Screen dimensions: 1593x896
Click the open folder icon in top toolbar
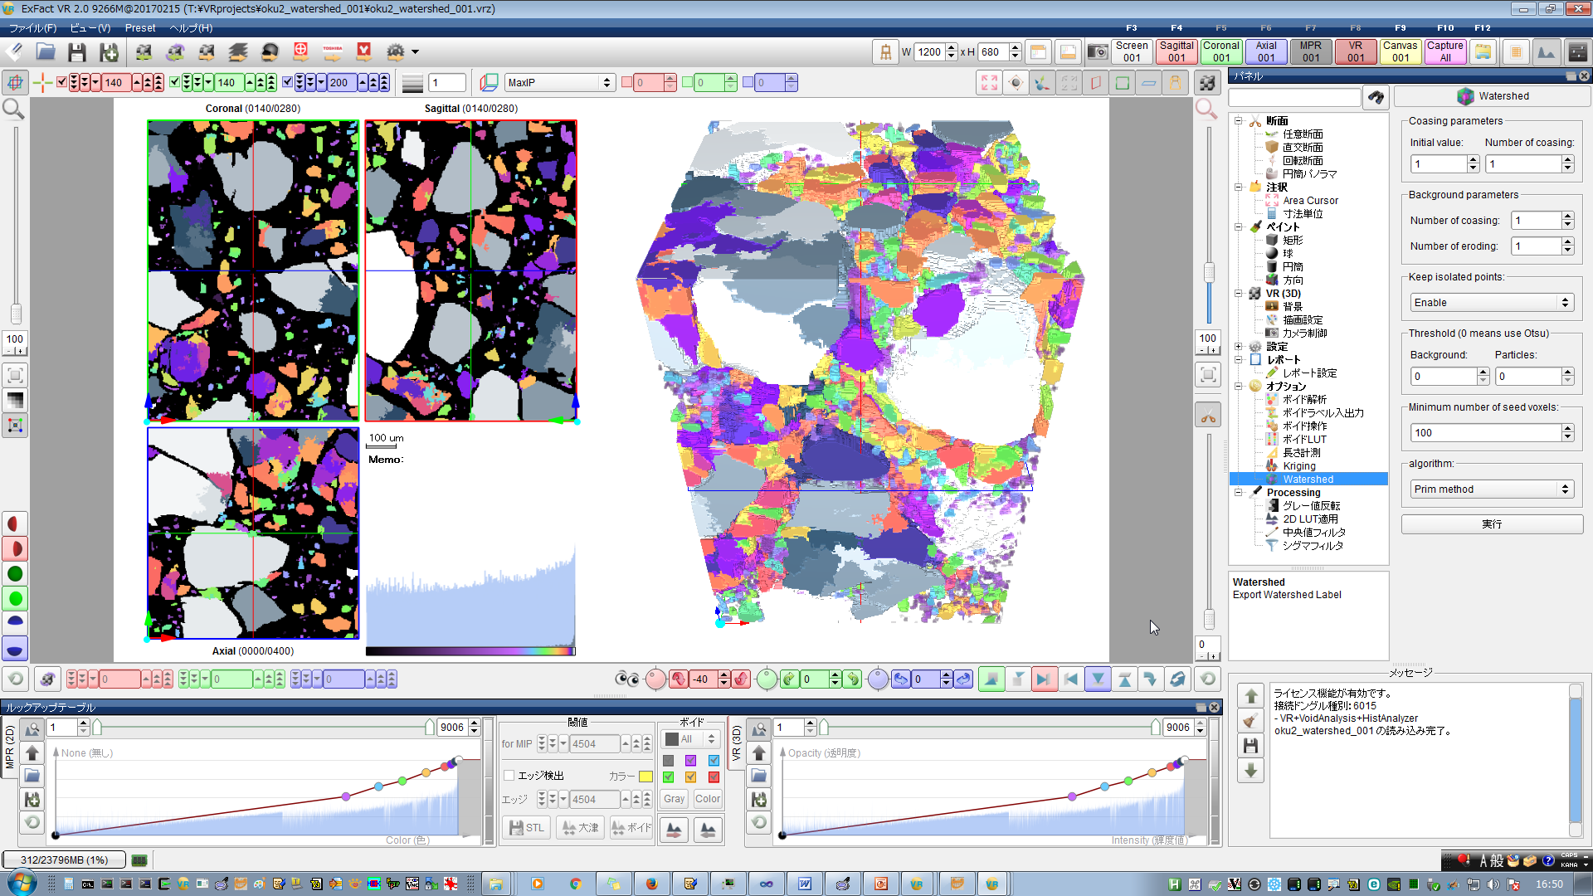point(46,52)
